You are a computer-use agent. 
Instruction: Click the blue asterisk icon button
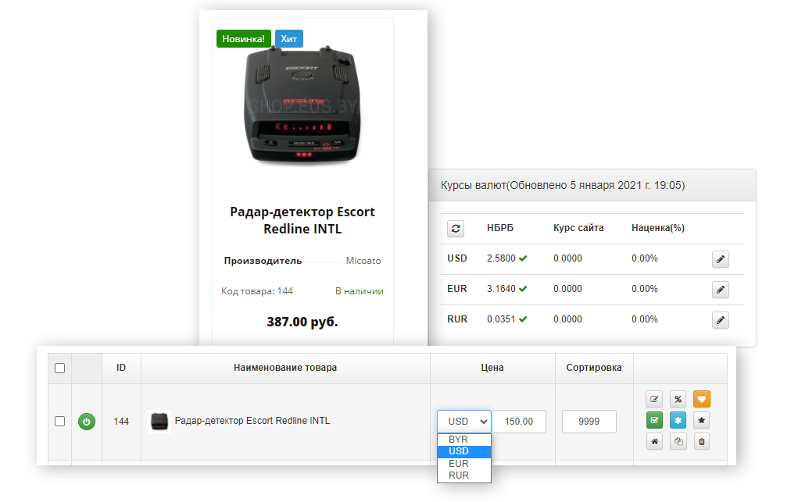click(678, 421)
